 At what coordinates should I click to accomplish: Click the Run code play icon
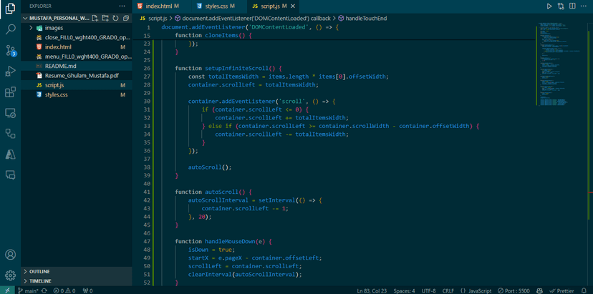[x=549, y=6]
